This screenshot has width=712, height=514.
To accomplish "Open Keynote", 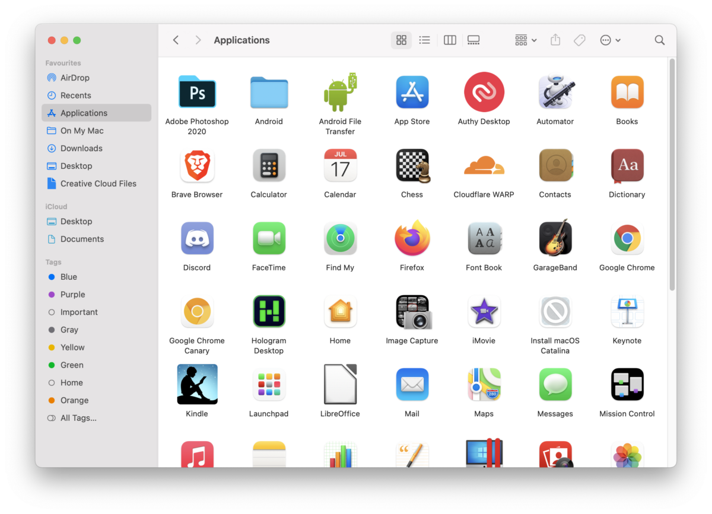I will point(627,311).
